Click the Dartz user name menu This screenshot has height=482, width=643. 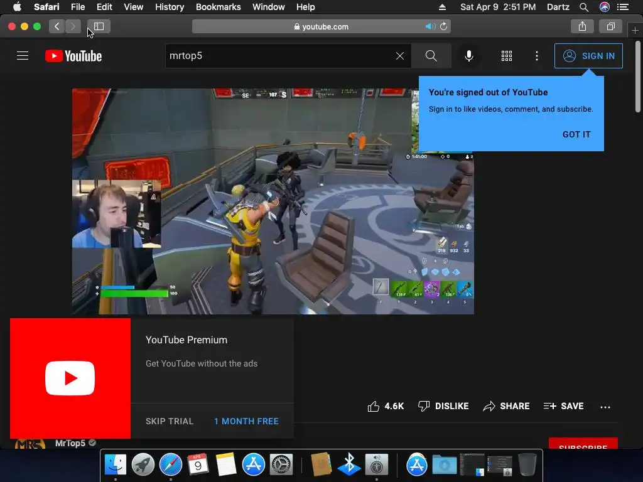[558, 7]
